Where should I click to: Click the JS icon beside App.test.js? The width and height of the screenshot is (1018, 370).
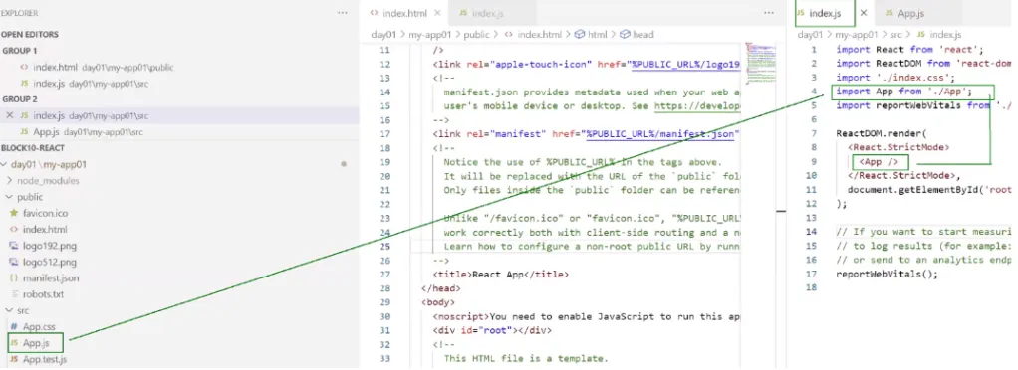tap(14, 359)
